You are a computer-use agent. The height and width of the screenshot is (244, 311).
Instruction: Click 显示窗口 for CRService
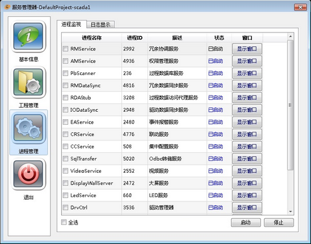[x=247, y=134]
